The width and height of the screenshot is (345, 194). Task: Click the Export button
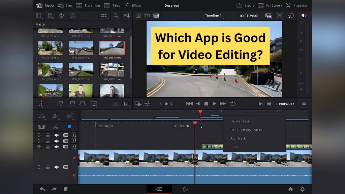click(x=245, y=5)
